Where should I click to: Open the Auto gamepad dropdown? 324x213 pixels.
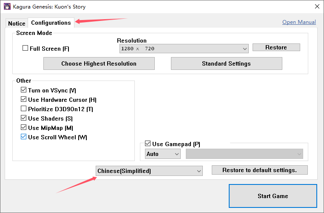coord(163,154)
